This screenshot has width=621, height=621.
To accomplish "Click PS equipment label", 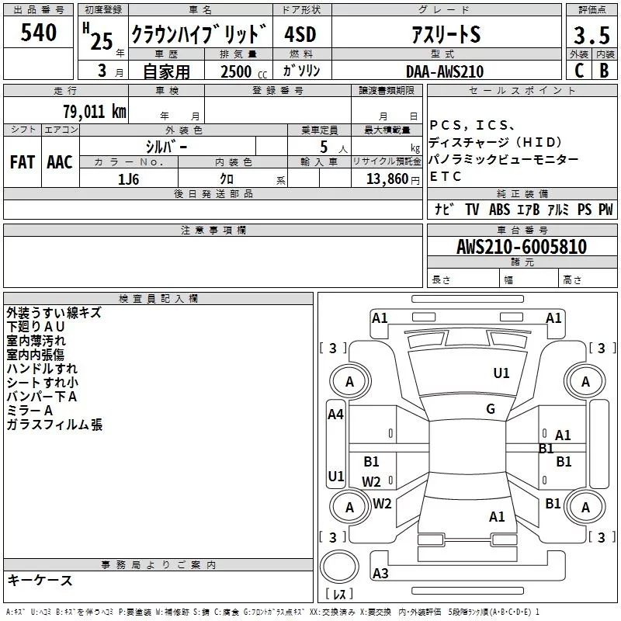I will pos(585,210).
